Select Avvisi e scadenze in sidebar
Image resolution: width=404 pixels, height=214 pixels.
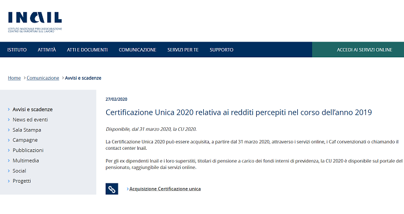(x=32, y=109)
